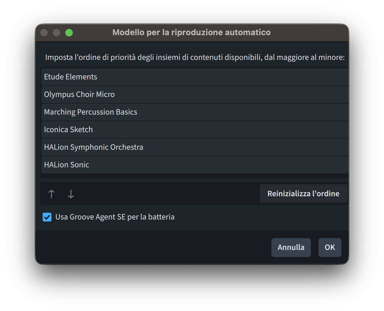
Task: Select Etude Elements in the list
Action: pos(195,77)
